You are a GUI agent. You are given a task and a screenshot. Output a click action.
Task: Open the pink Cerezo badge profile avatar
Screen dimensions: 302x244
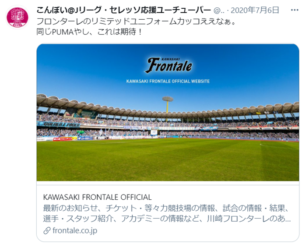click(x=18, y=17)
